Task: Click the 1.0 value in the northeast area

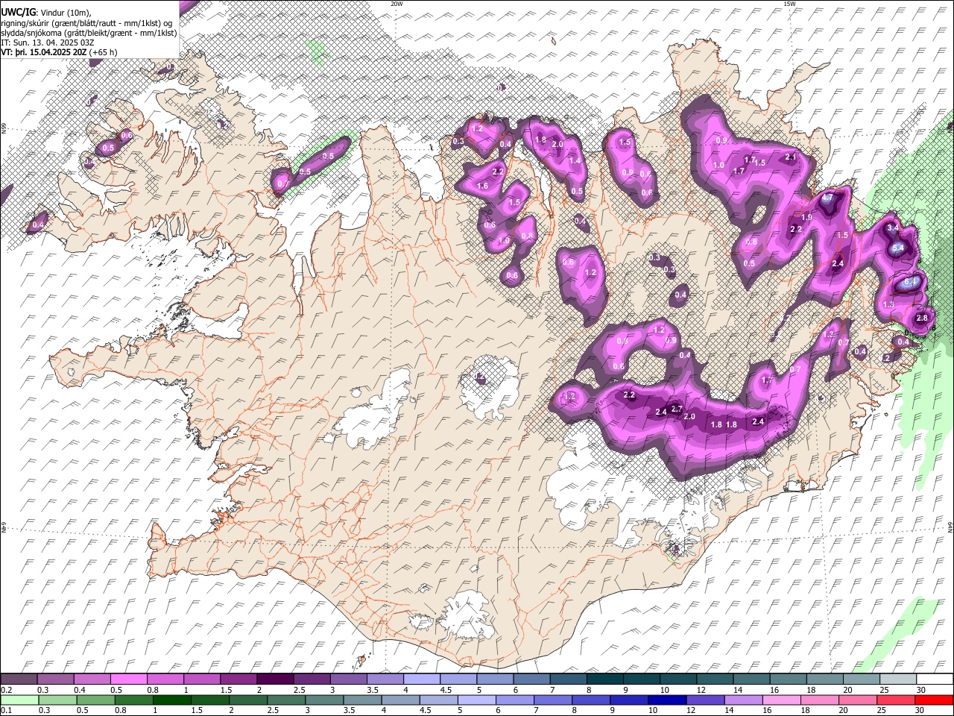Action: [x=718, y=166]
